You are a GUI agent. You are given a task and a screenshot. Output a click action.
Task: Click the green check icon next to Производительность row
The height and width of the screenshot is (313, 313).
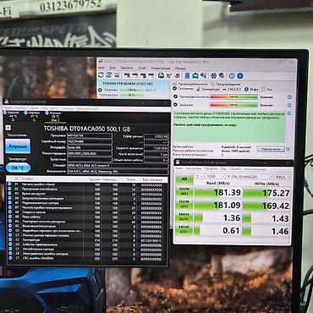(175, 96)
